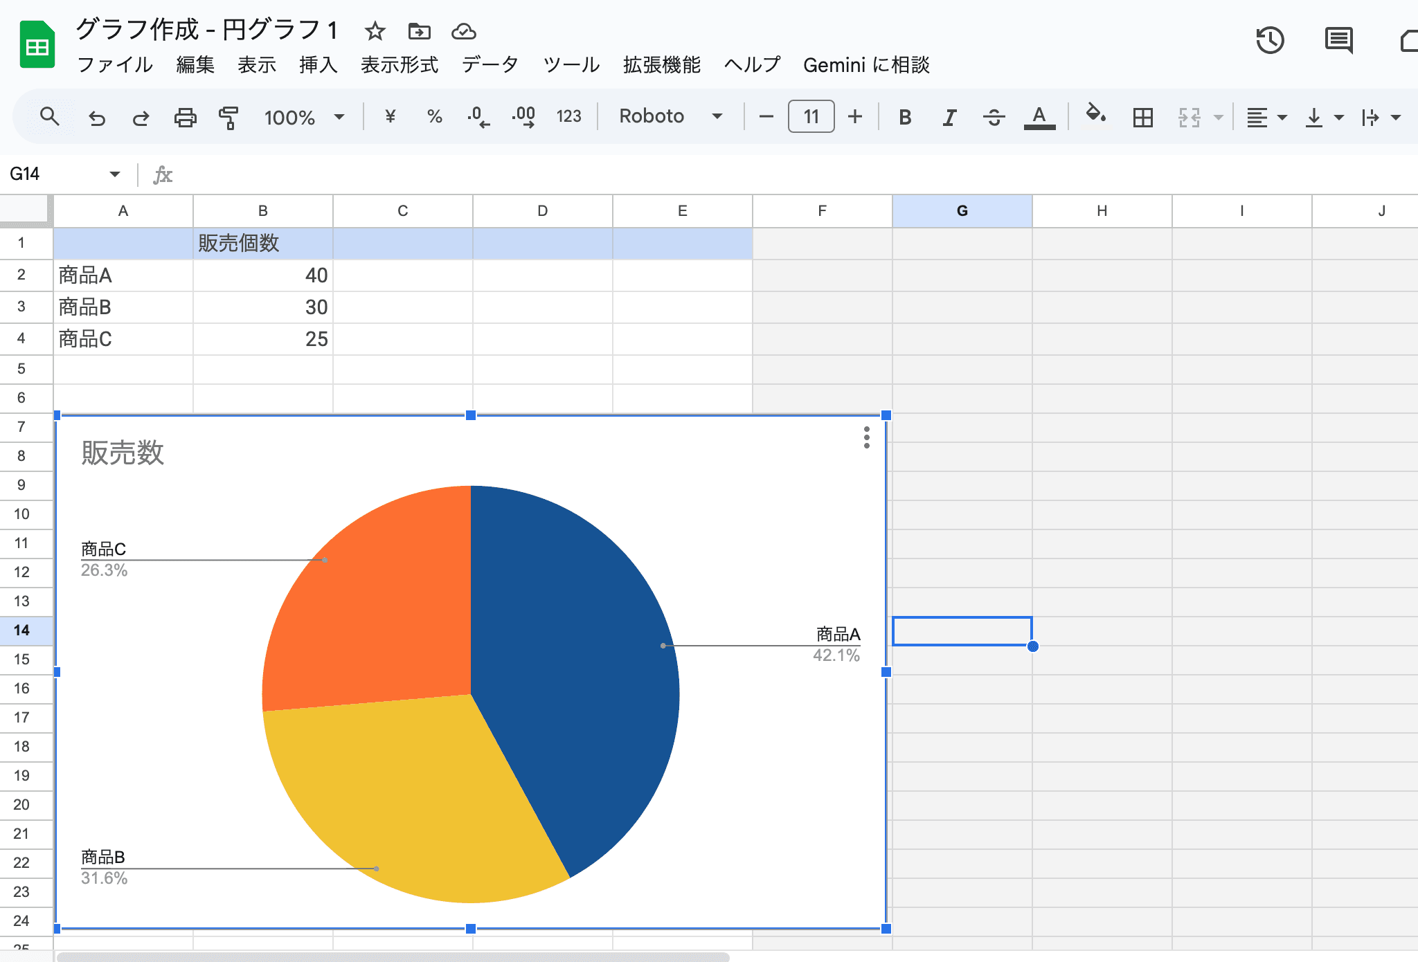1418x962 pixels.
Task: Format selection as currency ¥
Action: tap(389, 117)
